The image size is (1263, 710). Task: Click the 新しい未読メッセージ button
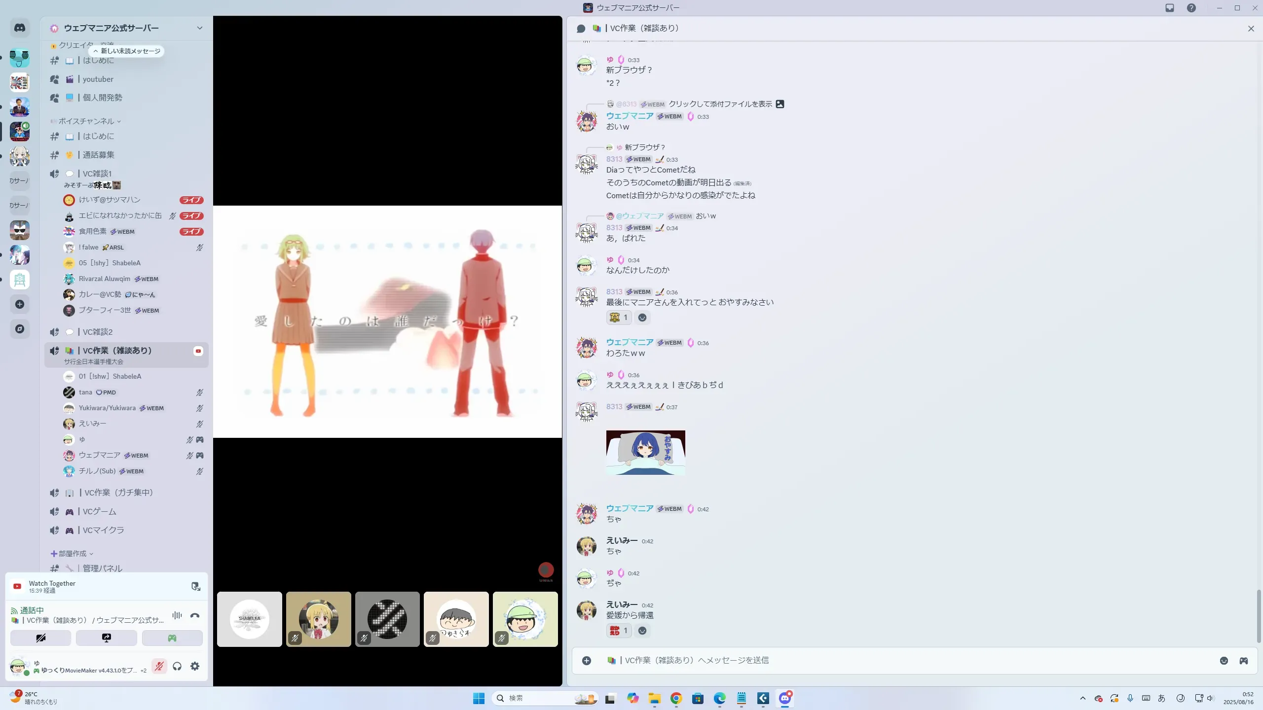pos(127,51)
